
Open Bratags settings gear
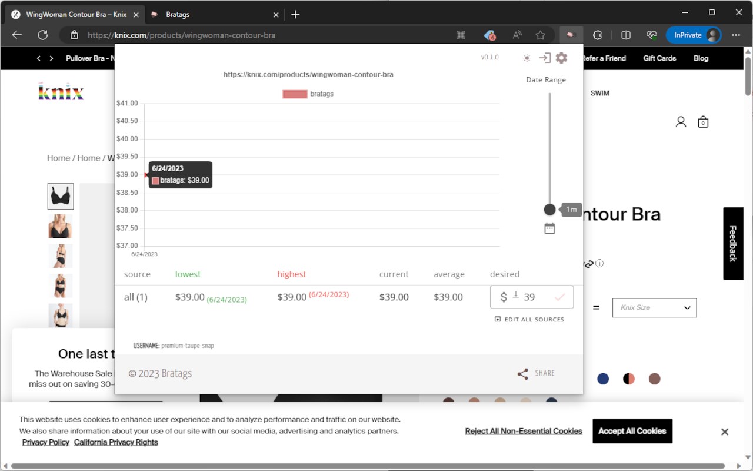coord(561,58)
